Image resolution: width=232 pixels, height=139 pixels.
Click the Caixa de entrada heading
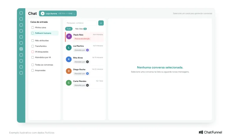[x=39, y=22]
